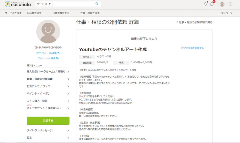Click the 【その他】 section heading
This screenshot has width=240, height=143.
(84, 136)
